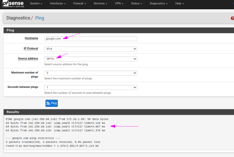The height and width of the screenshot is (157, 234).
Task: Open the Source address dropdown
Action: tap(90, 59)
